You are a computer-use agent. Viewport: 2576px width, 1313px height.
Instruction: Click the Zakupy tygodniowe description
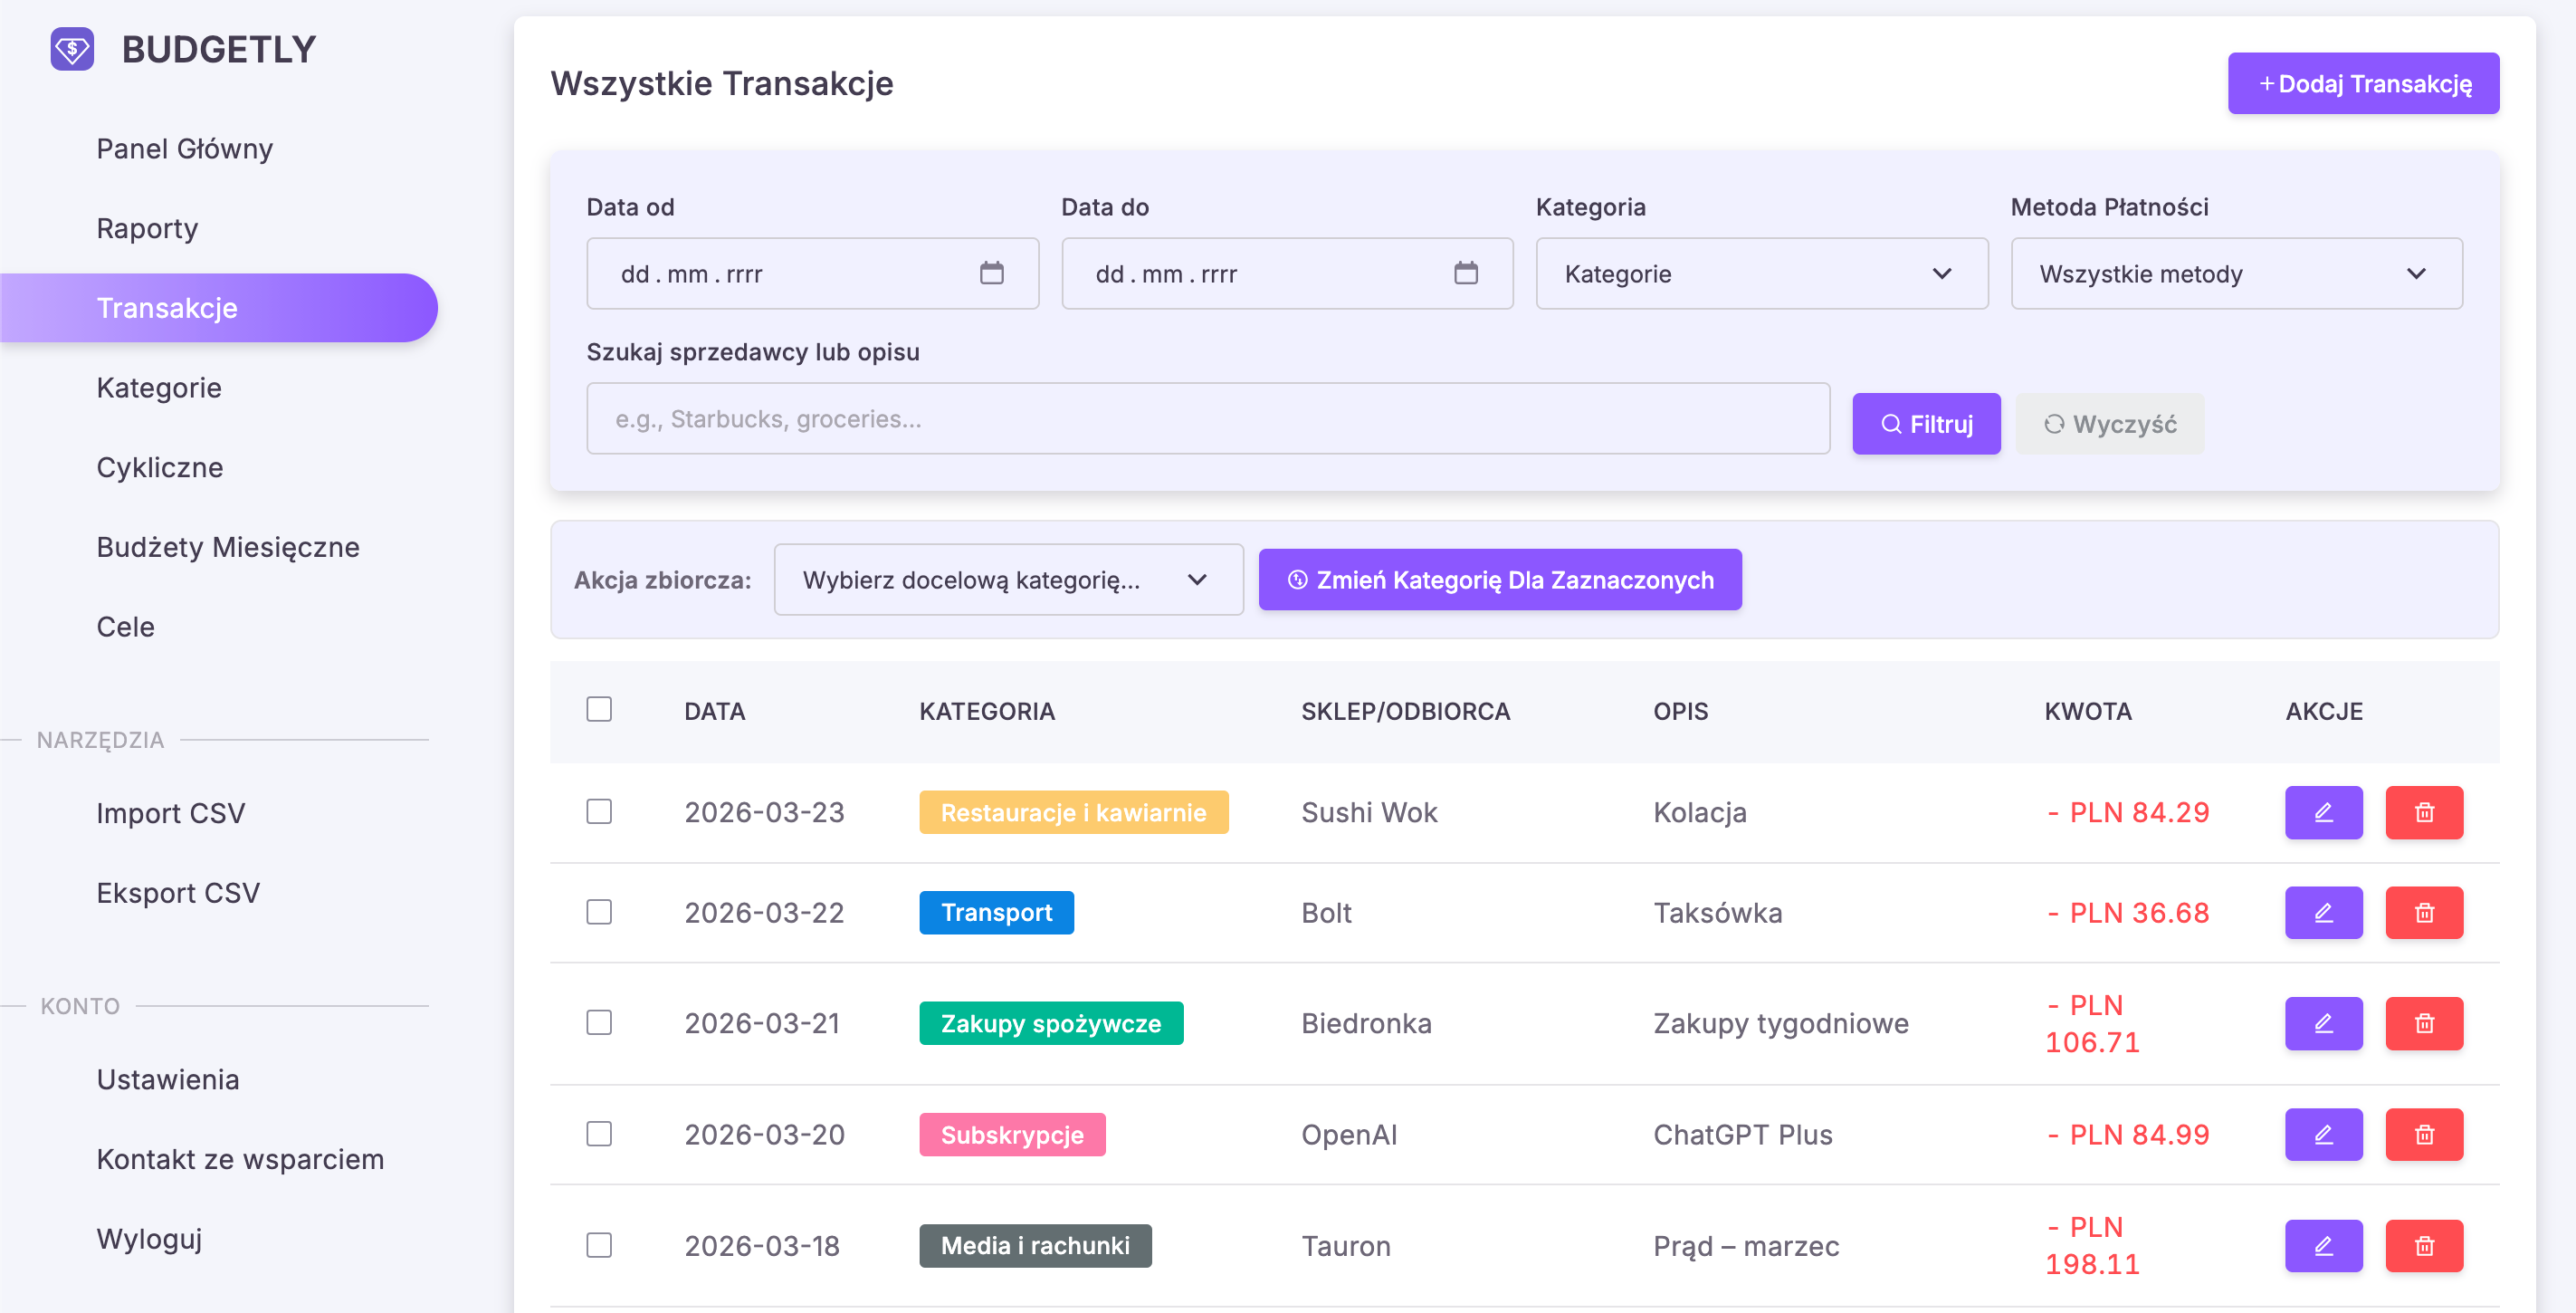coord(1780,1022)
